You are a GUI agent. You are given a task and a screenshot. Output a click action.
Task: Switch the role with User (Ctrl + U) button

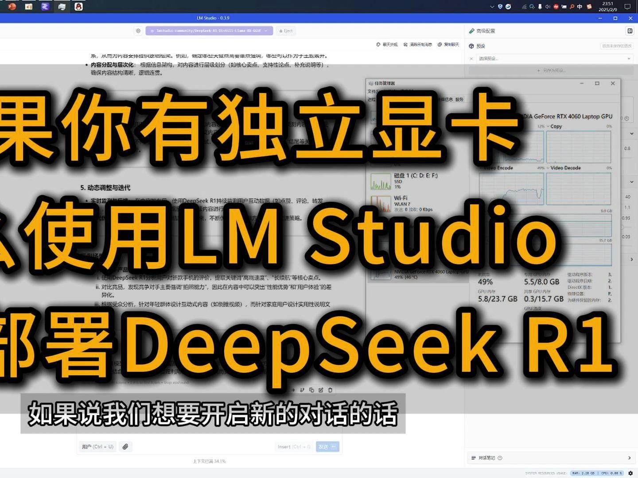97,447
